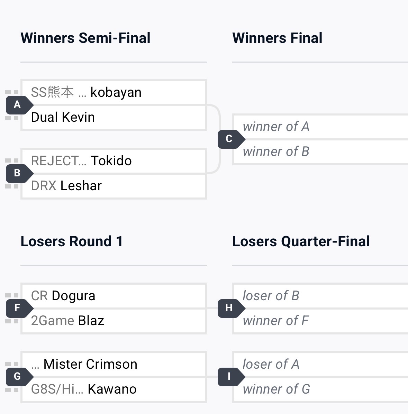The width and height of the screenshot is (408, 414).
Task: Click the match B badge
Action: (x=17, y=173)
